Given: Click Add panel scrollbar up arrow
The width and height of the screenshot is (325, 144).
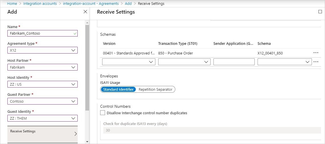Looking at the screenshot, I should (87, 22).
